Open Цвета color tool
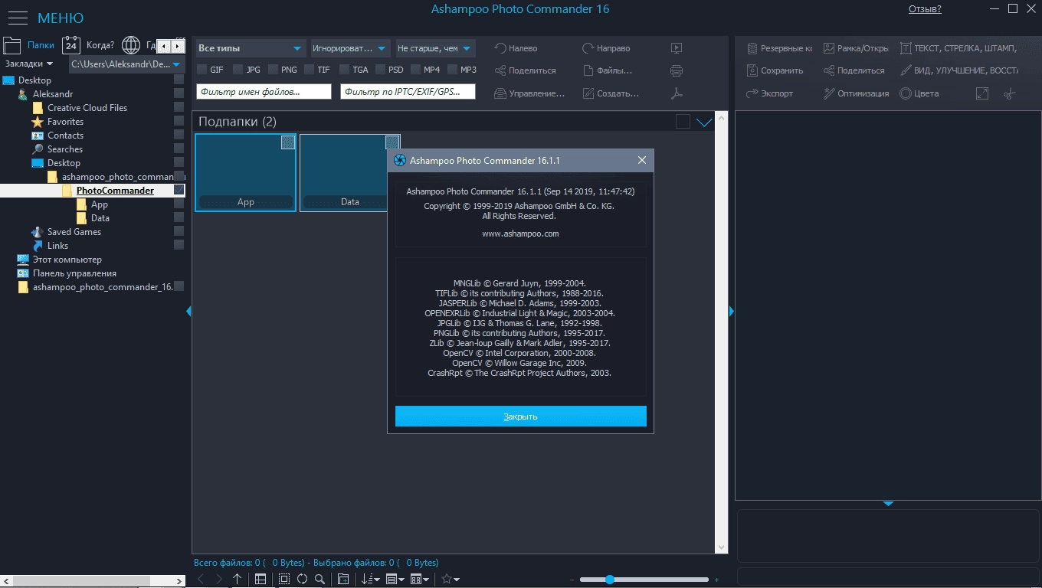Viewport: 1042px width, 588px height. click(x=919, y=93)
